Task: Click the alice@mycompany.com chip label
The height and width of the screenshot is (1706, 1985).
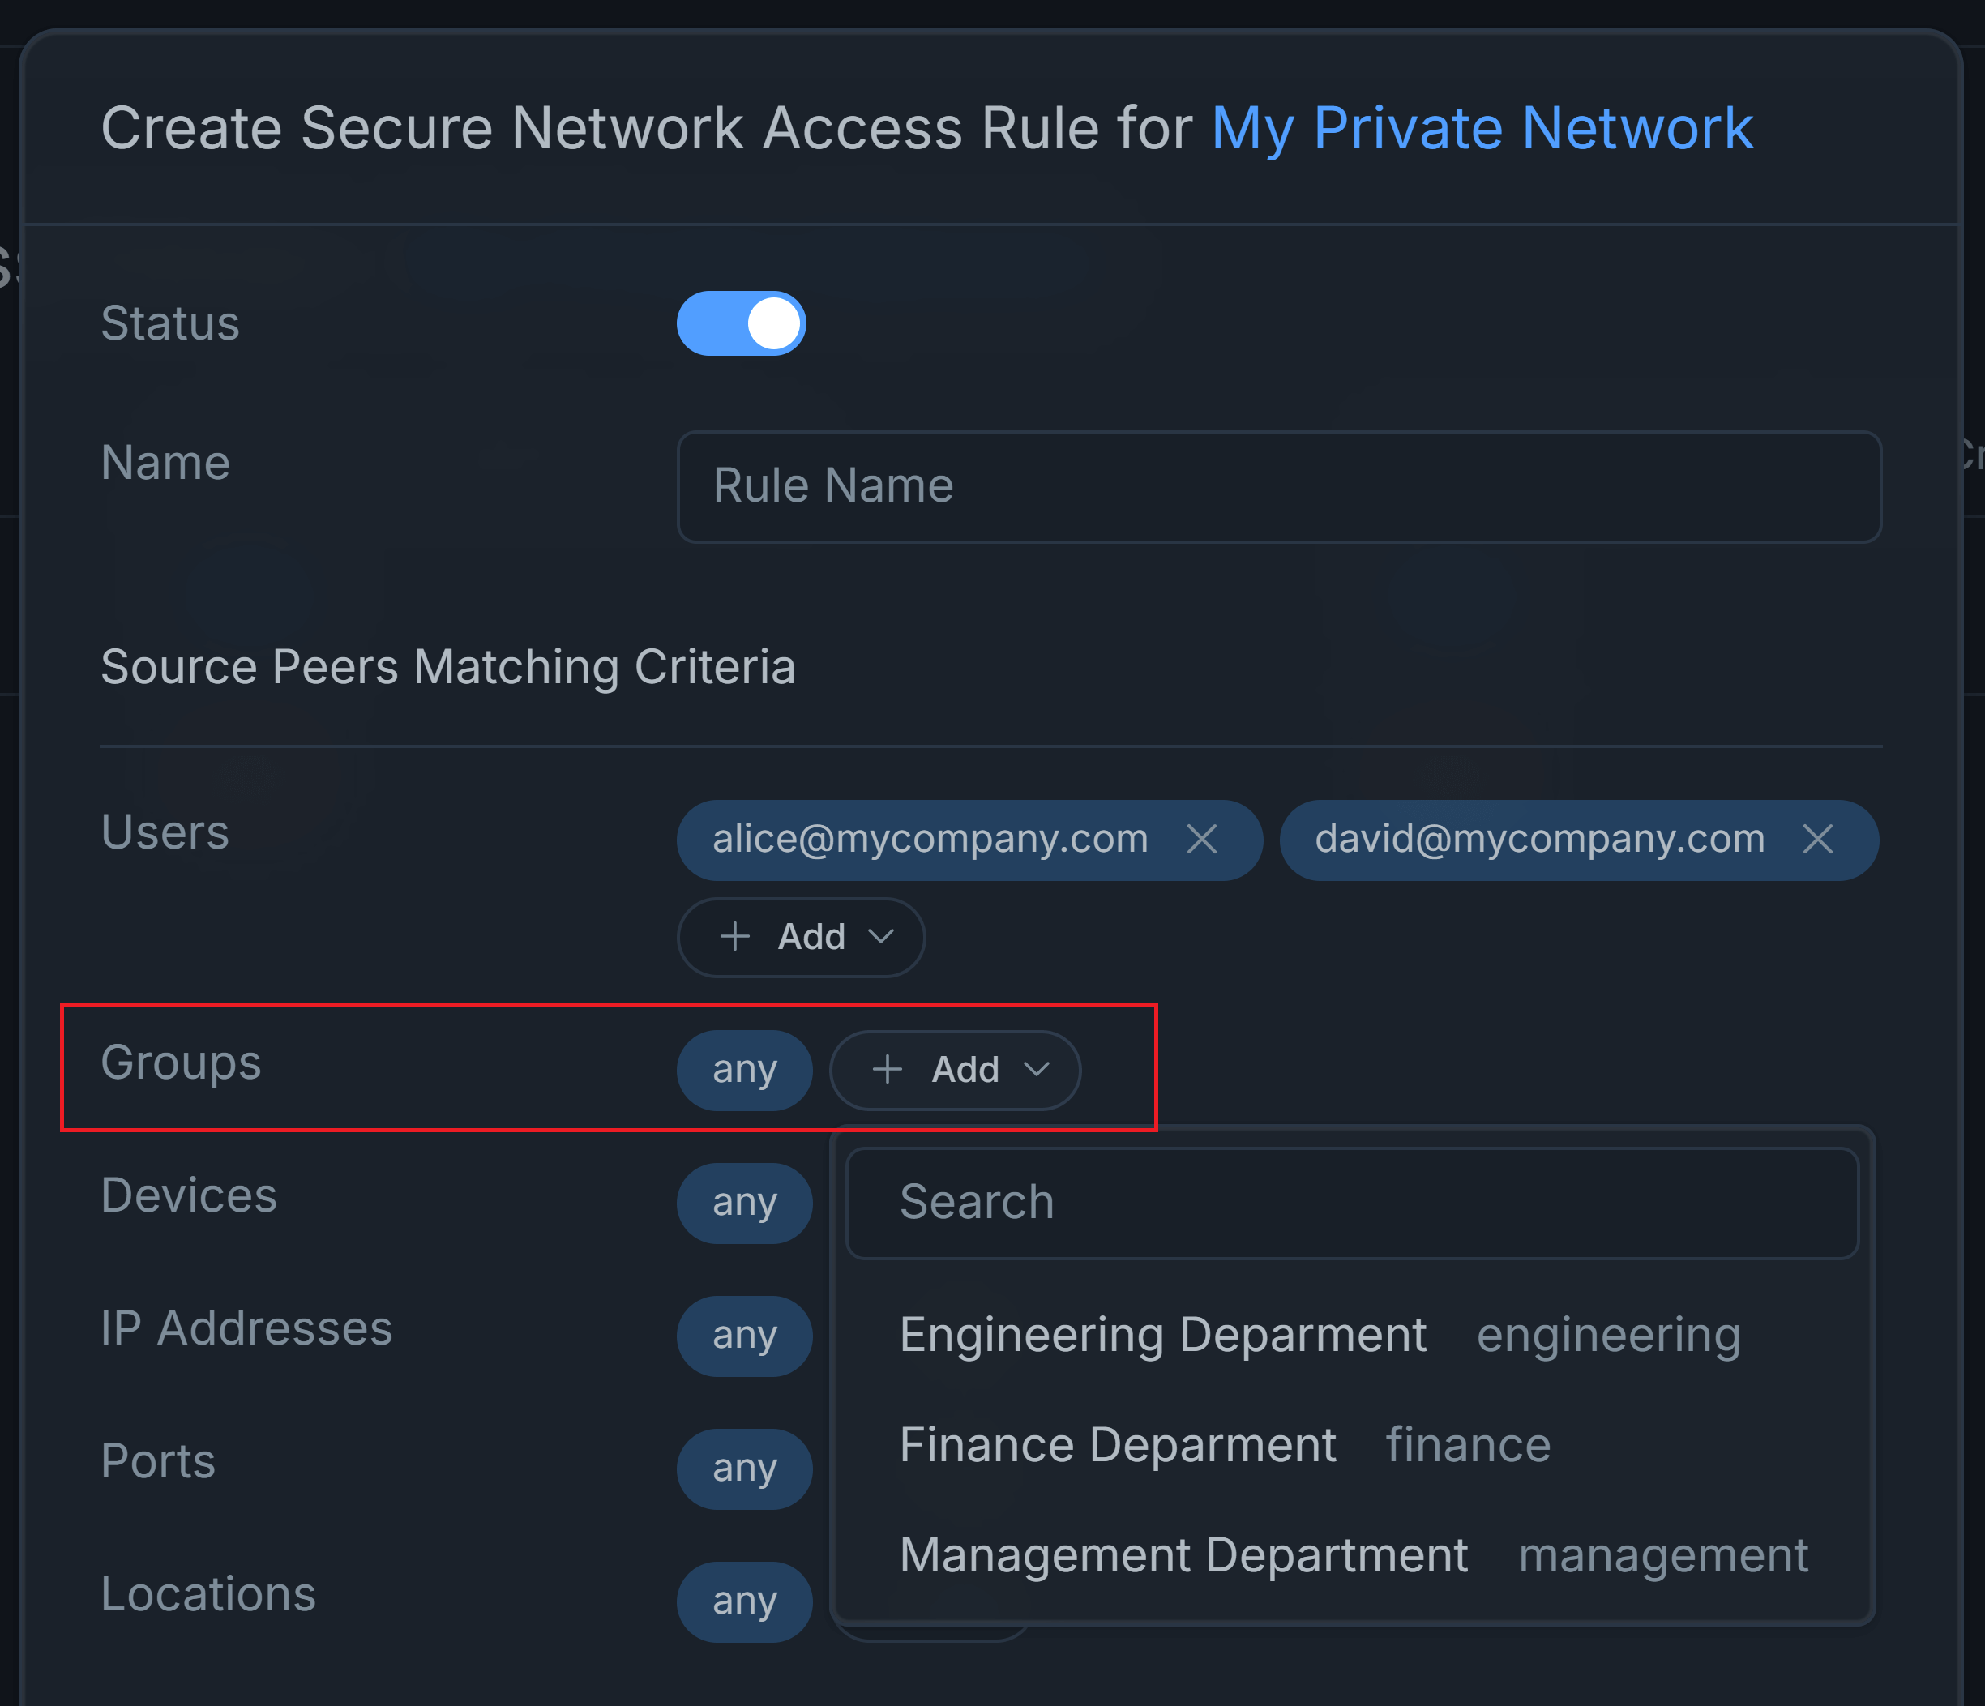Action: [929, 839]
